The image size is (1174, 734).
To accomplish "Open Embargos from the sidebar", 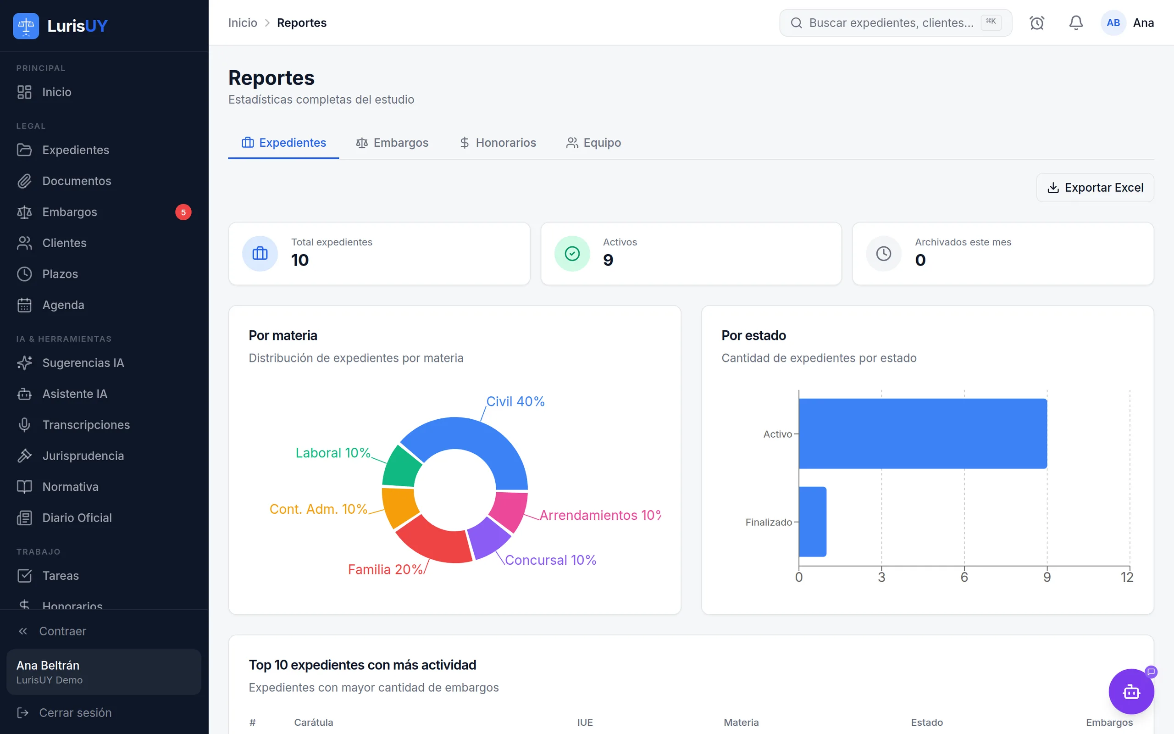I will pyautogui.click(x=104, y=212).
